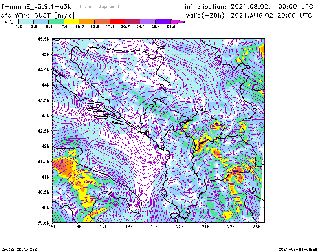Image resolution: width=326 pixels, height=252 pixels.
Task: Click the 23E longitude label
Action: (x=256, y=227)
